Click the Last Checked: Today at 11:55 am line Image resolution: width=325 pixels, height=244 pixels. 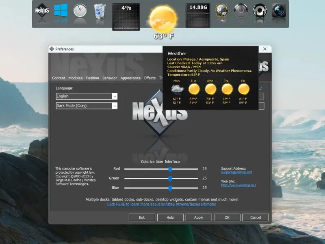(195, 63)
